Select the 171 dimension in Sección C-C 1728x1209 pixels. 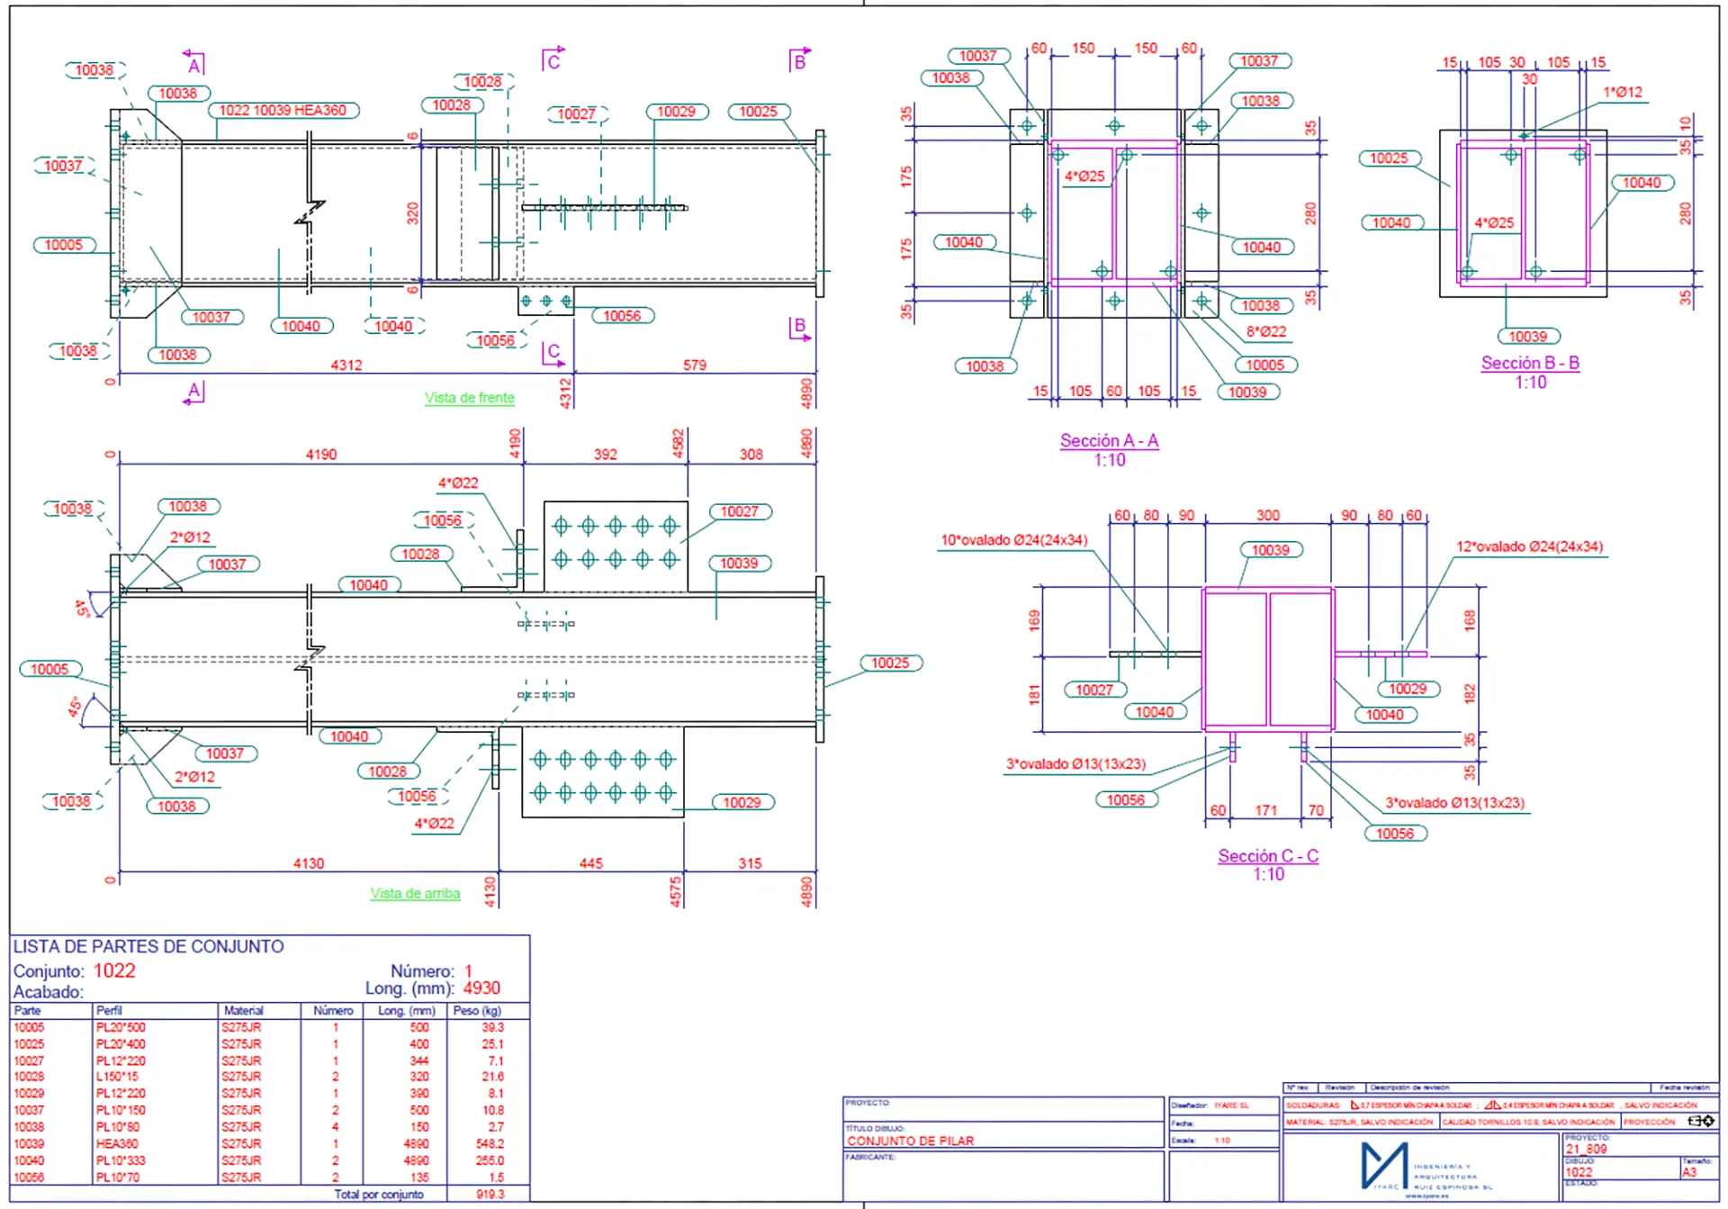coord(1266,810)
